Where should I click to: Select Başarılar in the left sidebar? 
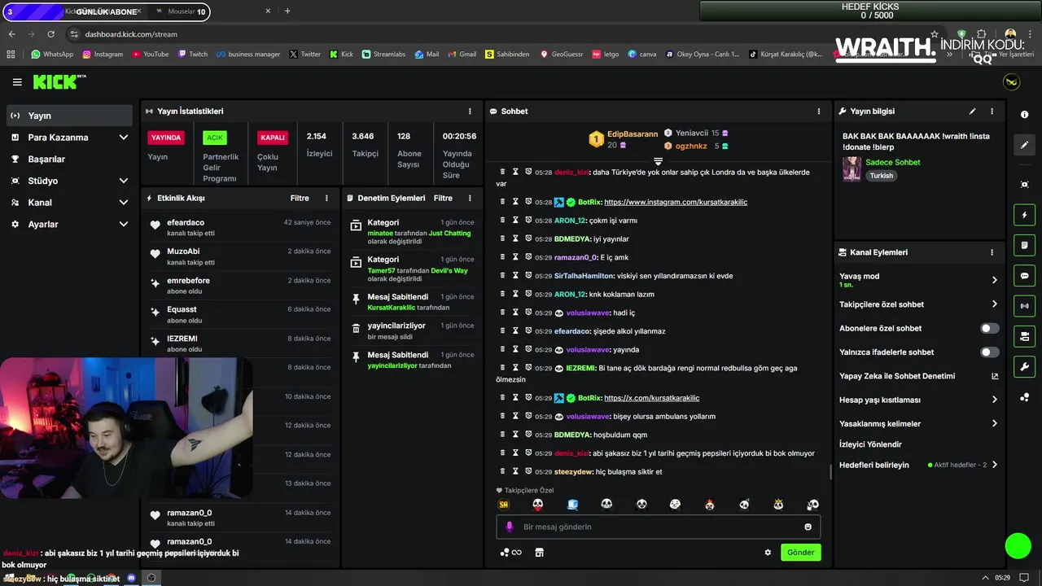(x=69, y=159)
